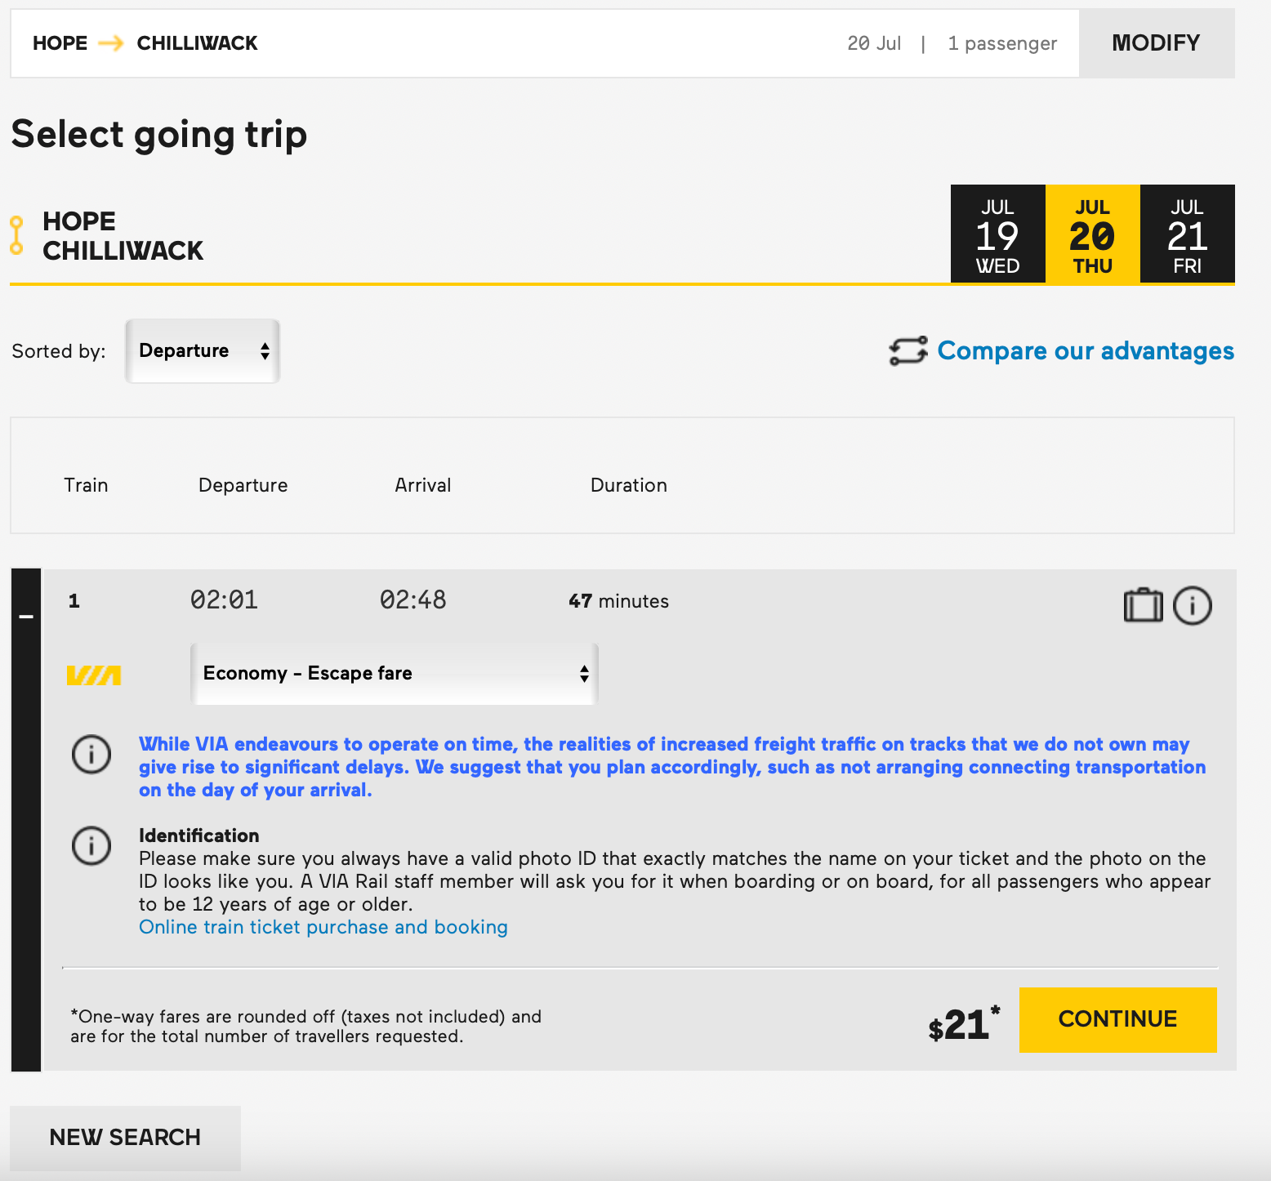The height and width of the screenshot is (1181, 1271).
Task: Click the NEW SEARCH button
Action: coord(125,1137)
